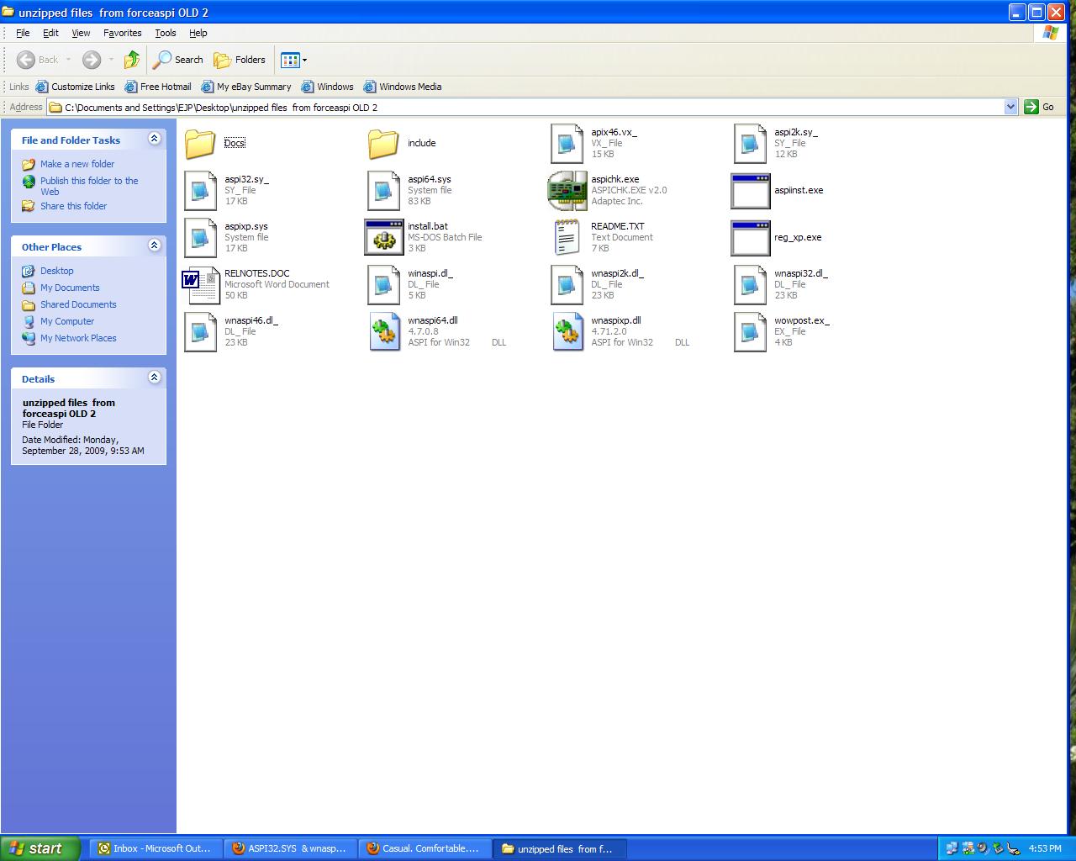Click the Back toolbar button
Viewport: 1076px width, 861px height.
(x=38, y=60)
